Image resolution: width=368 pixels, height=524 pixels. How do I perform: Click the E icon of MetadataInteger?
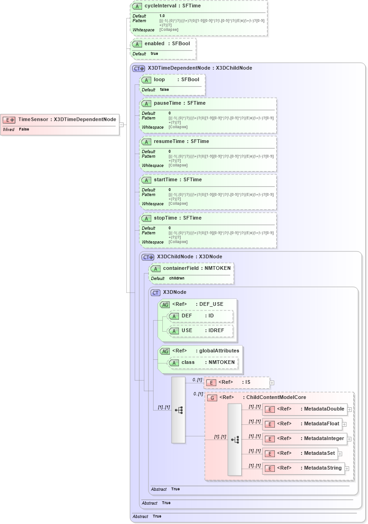(x=270, y=439)
